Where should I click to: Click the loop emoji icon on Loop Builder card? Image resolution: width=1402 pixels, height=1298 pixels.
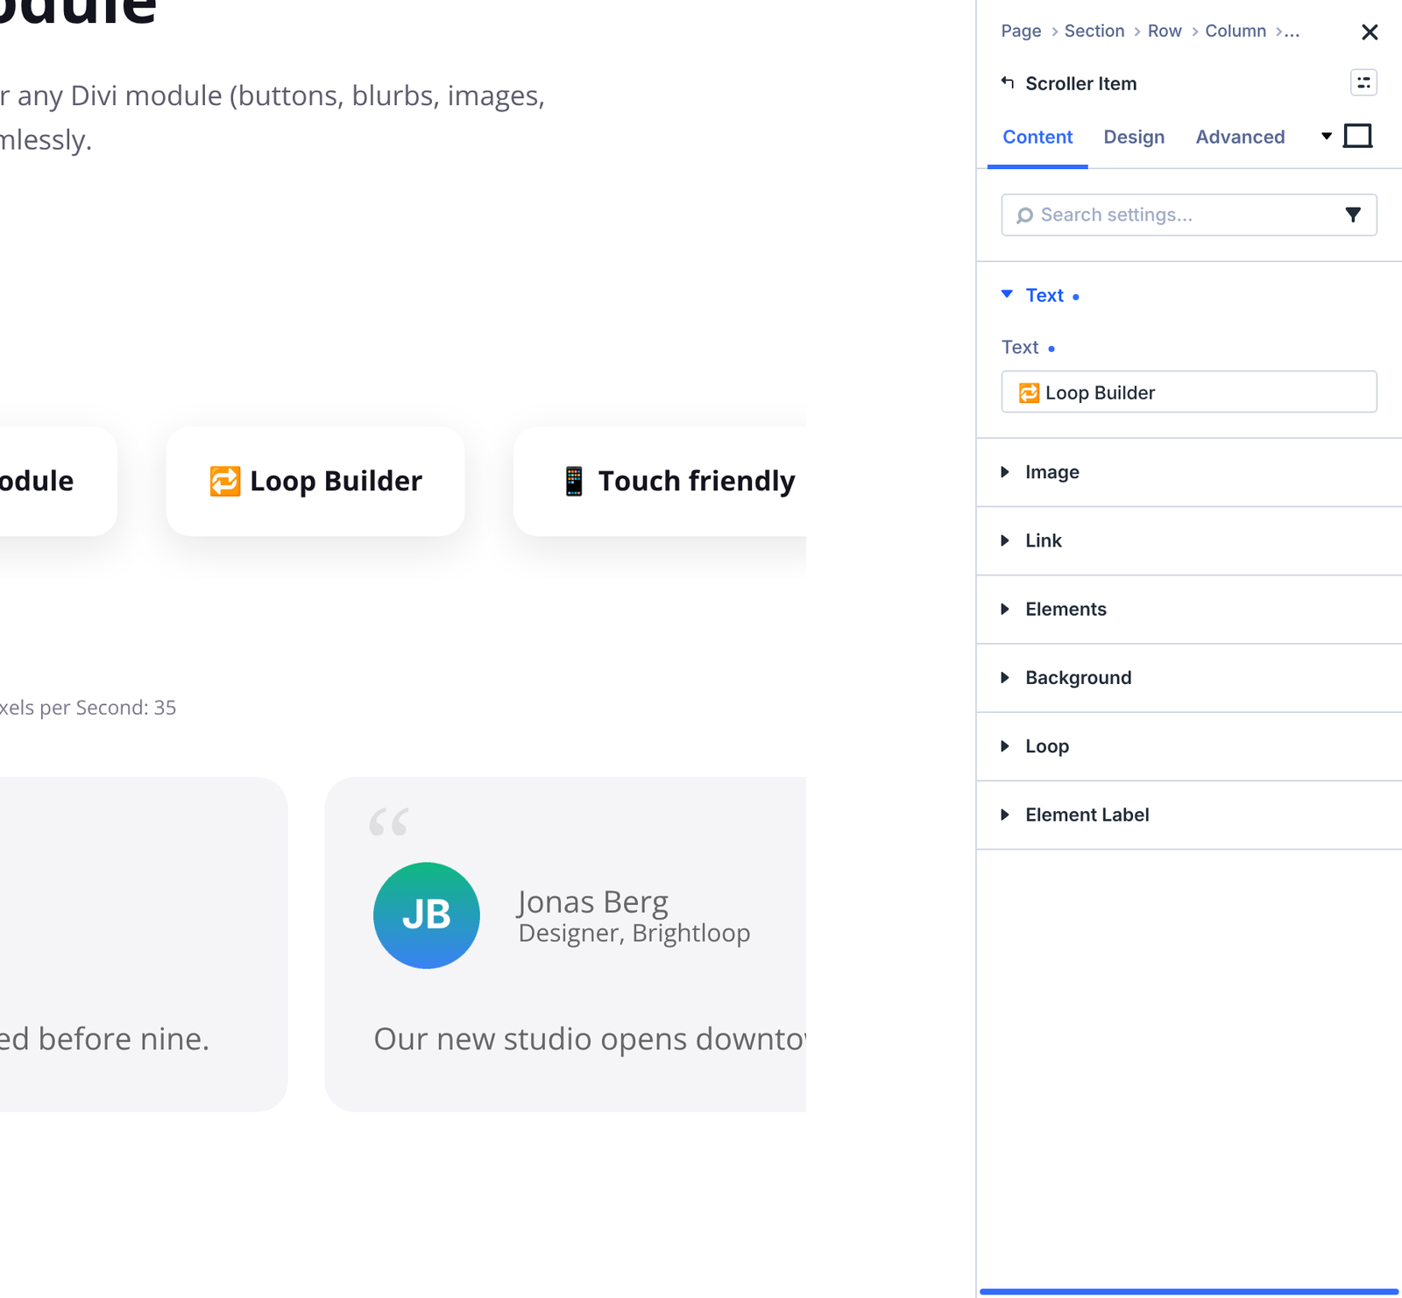click(x=224, y=481)
